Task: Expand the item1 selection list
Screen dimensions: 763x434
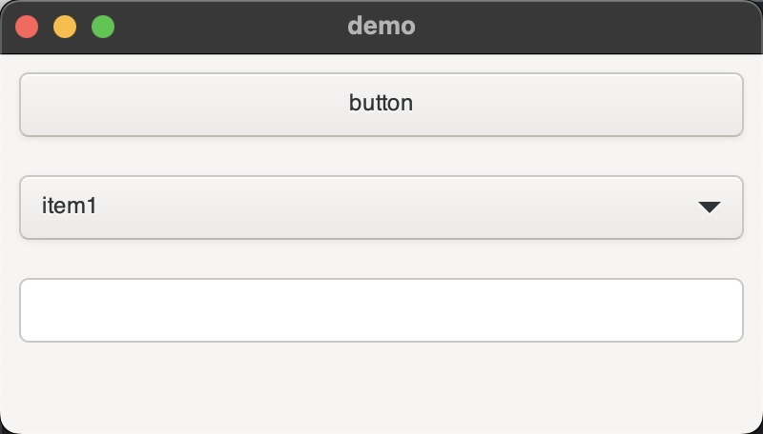Action: click(x=381, y=207)
